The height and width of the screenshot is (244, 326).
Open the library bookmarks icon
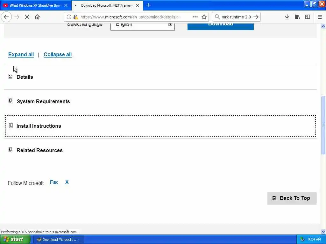297,17
